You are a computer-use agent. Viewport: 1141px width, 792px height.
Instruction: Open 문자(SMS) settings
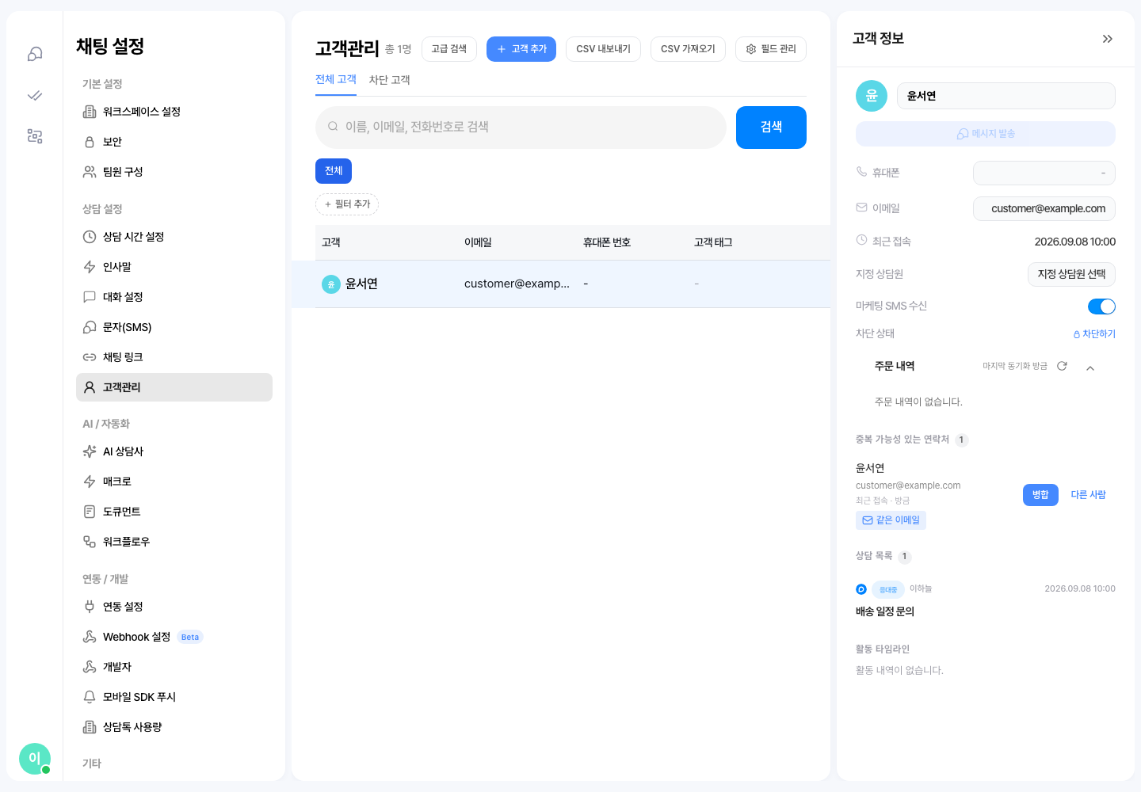coord(174,327)
